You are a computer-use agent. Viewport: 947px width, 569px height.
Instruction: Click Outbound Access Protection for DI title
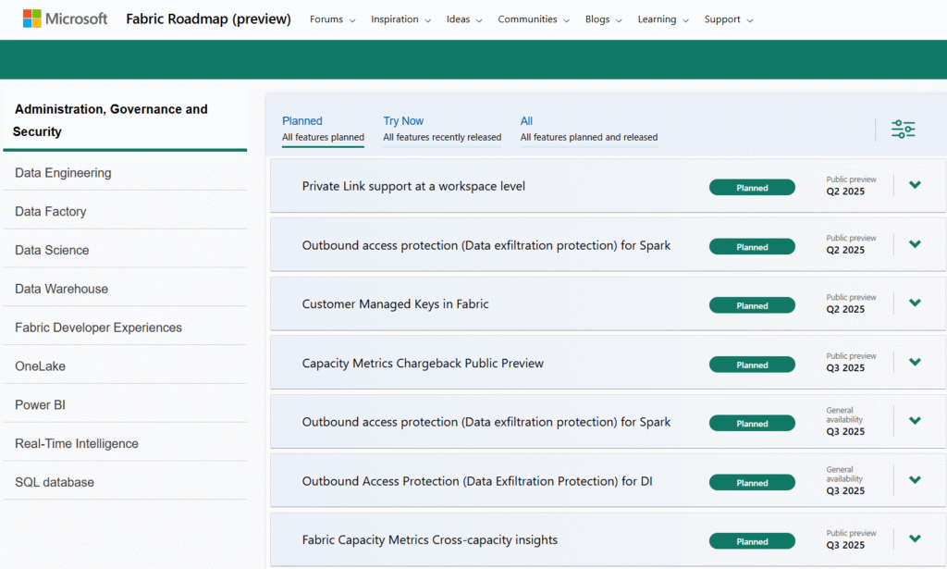point(477,481)
